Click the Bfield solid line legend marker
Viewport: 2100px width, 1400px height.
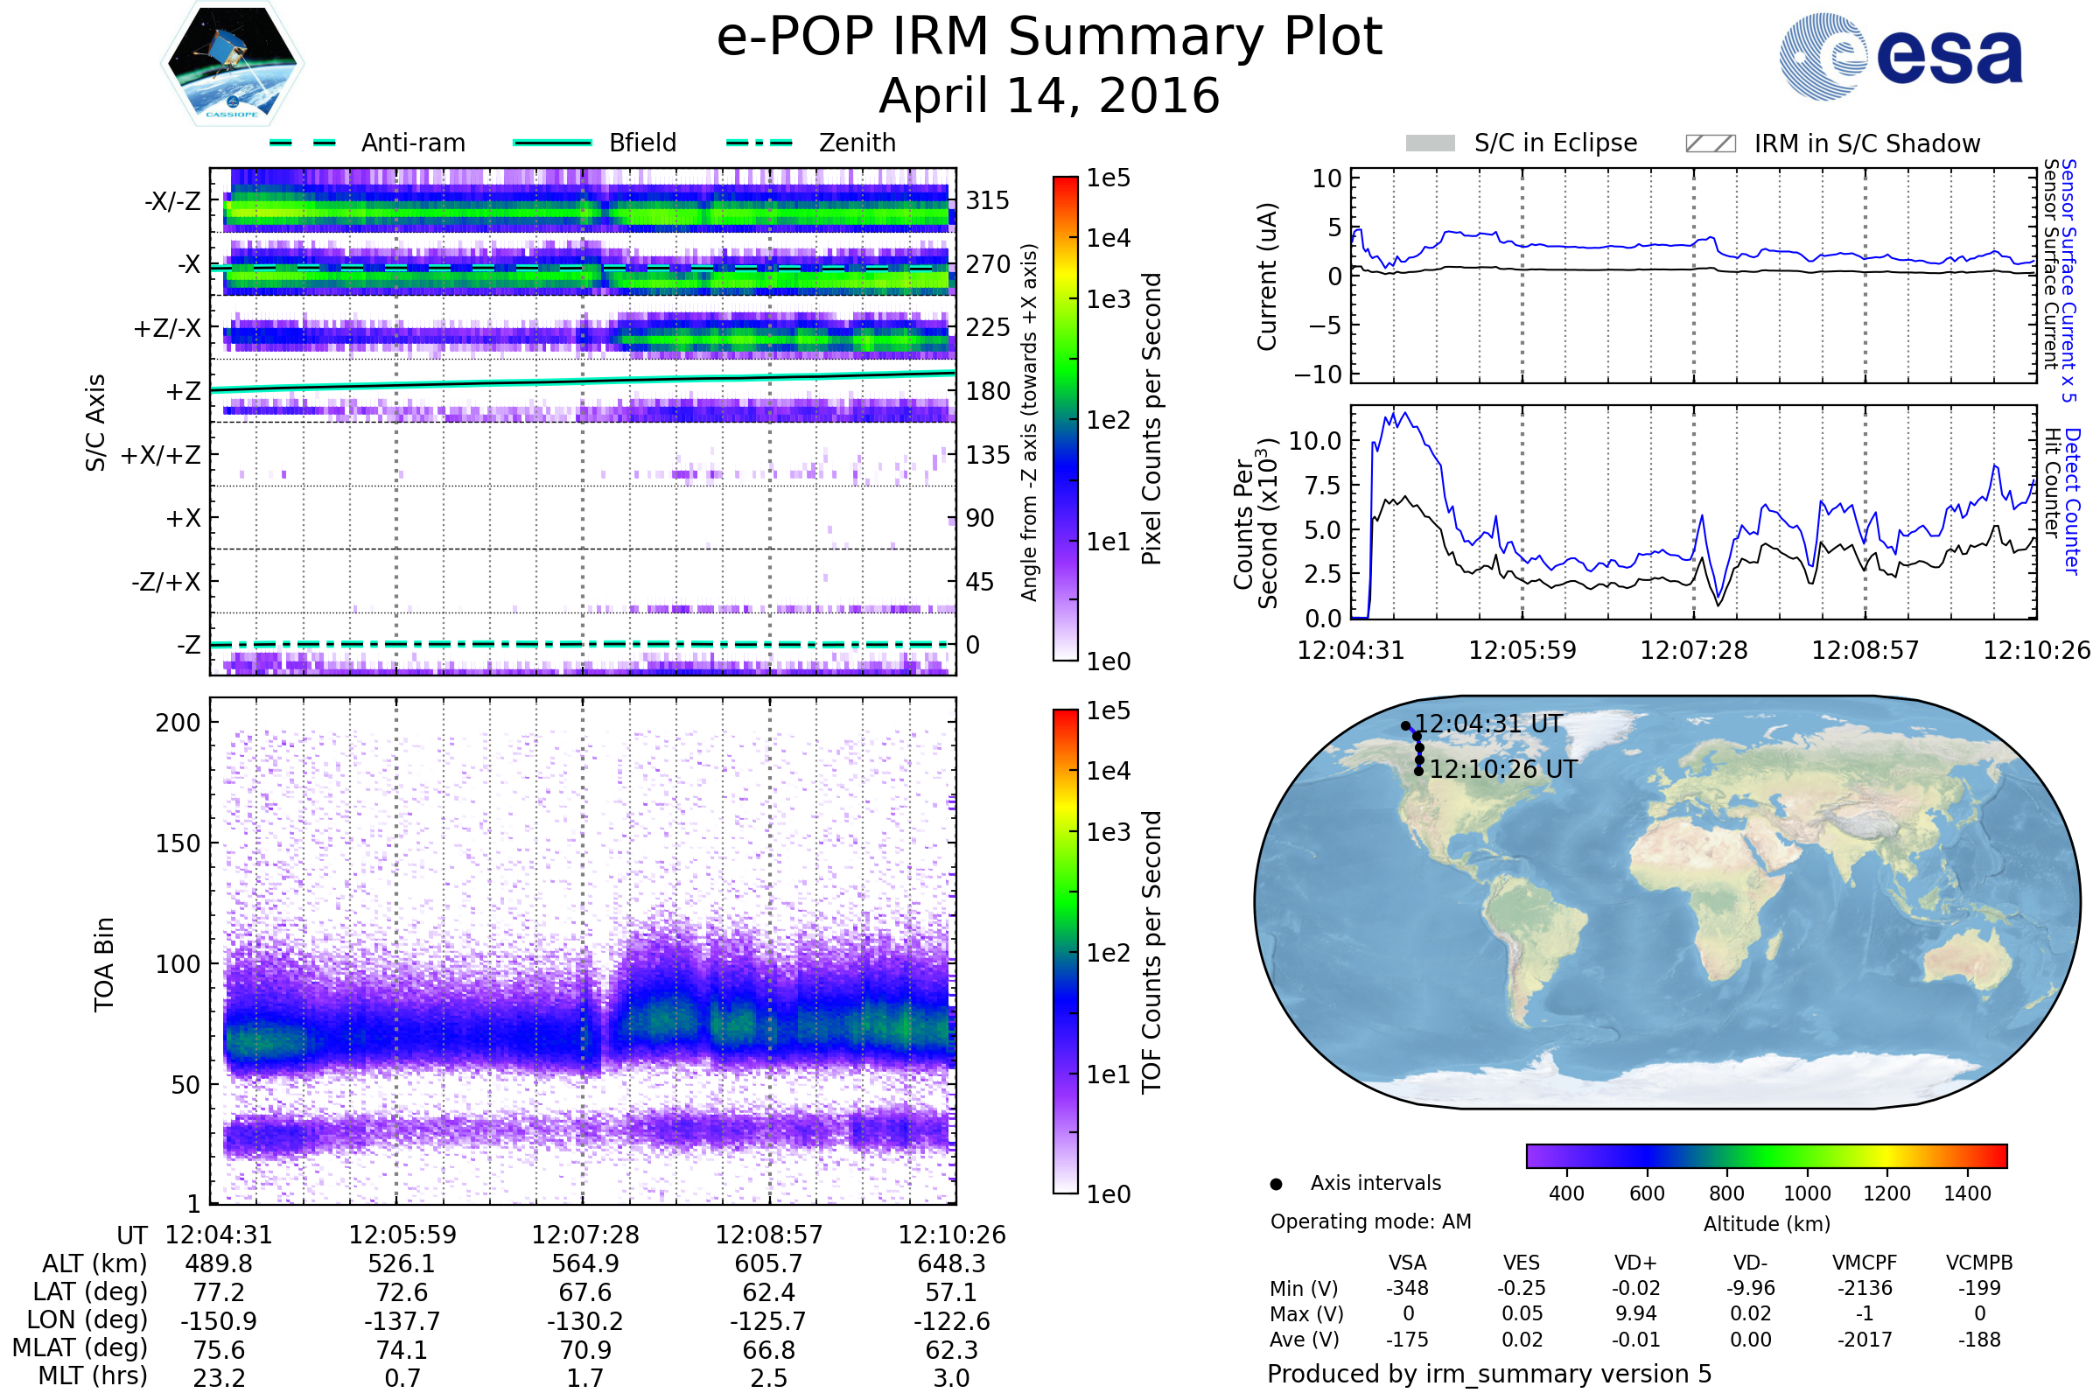[x=552, y=143]
